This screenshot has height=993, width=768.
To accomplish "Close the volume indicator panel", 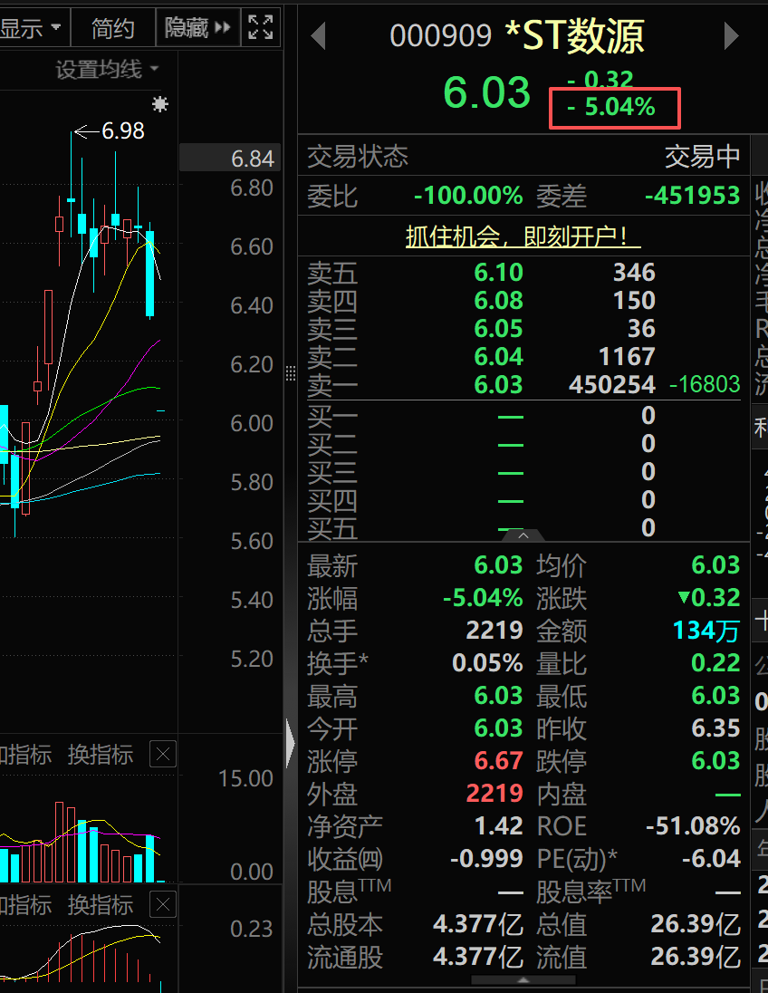I will pyautogui.click(x=163, y=754).
